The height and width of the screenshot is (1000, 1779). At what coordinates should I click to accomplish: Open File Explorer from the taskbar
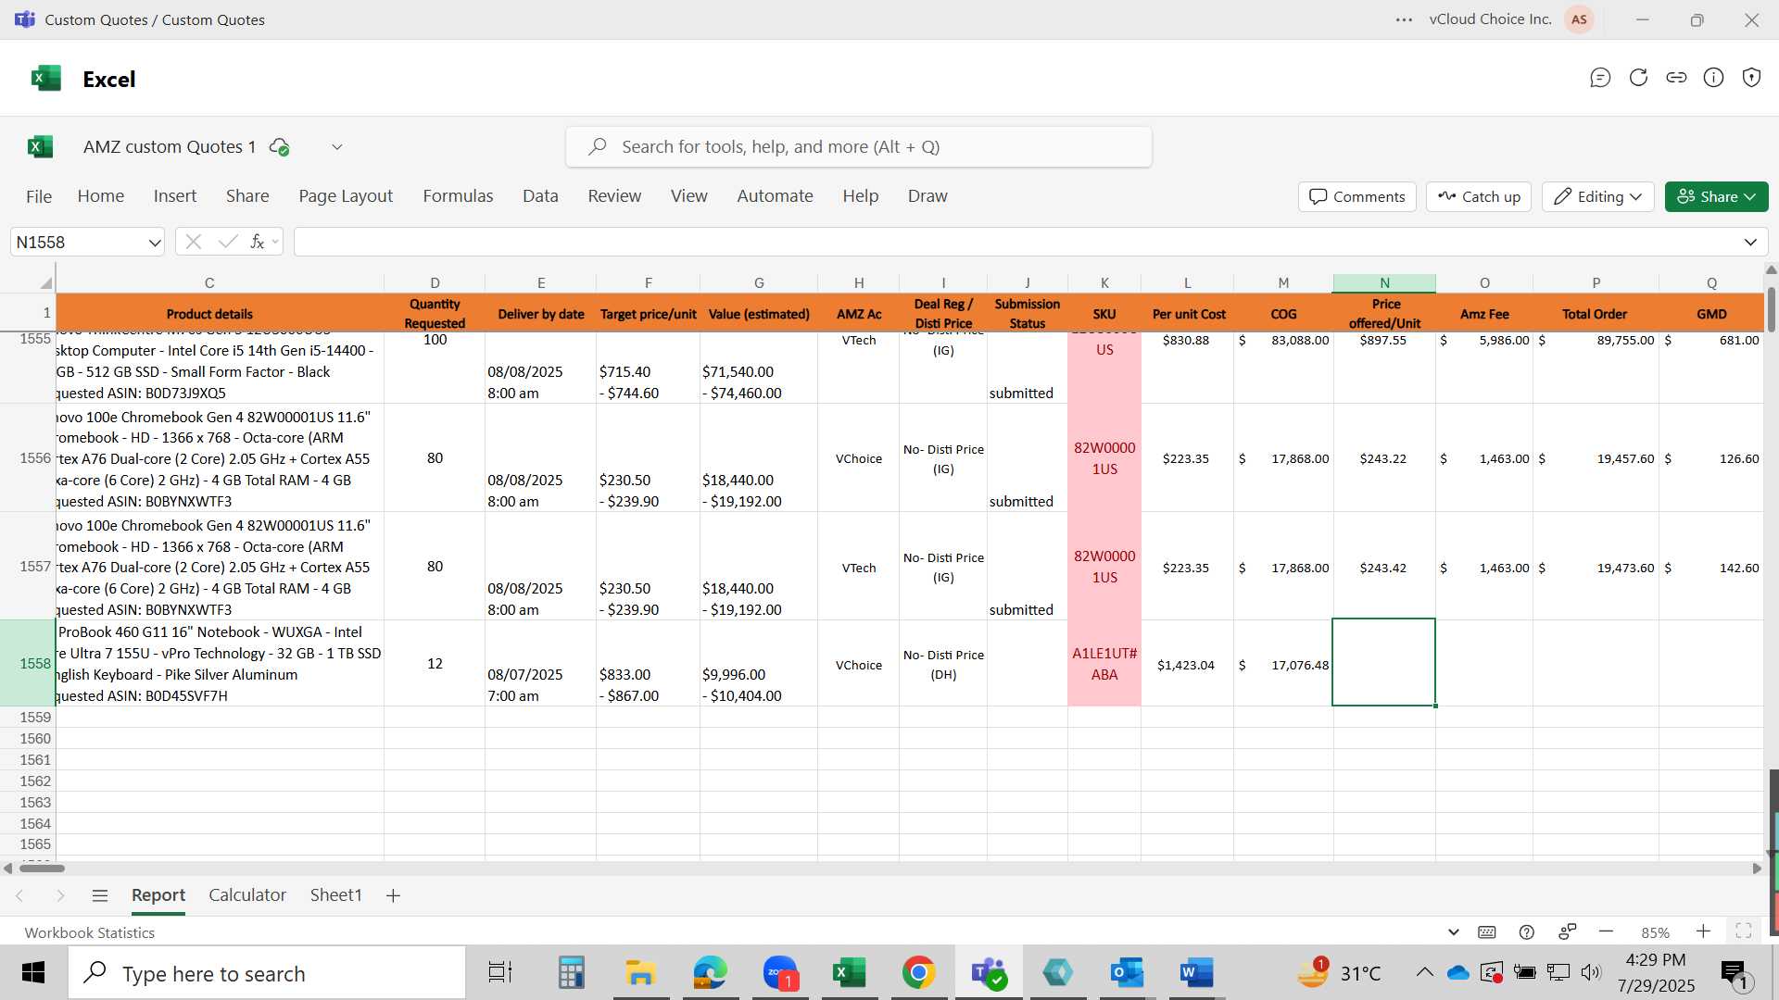coord(640,972)
